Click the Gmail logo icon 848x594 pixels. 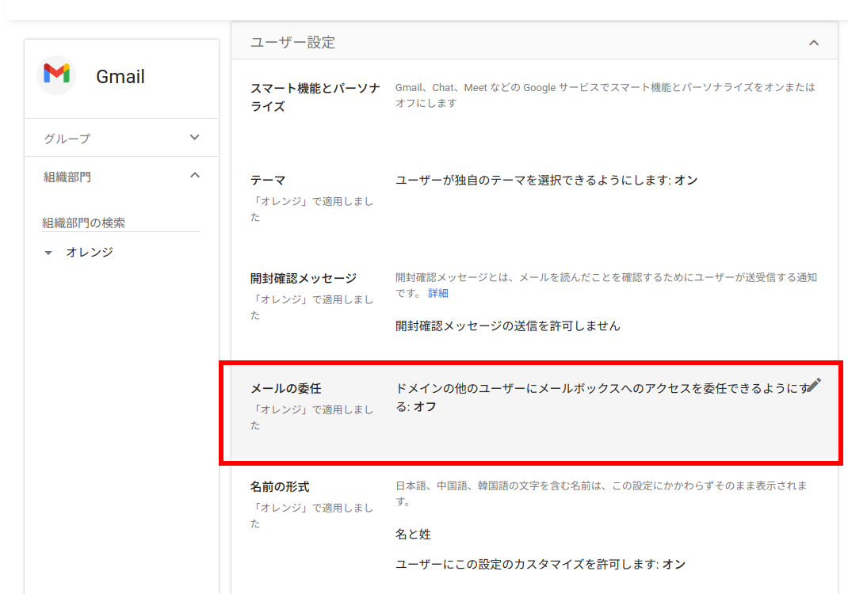tap(56, 75)
